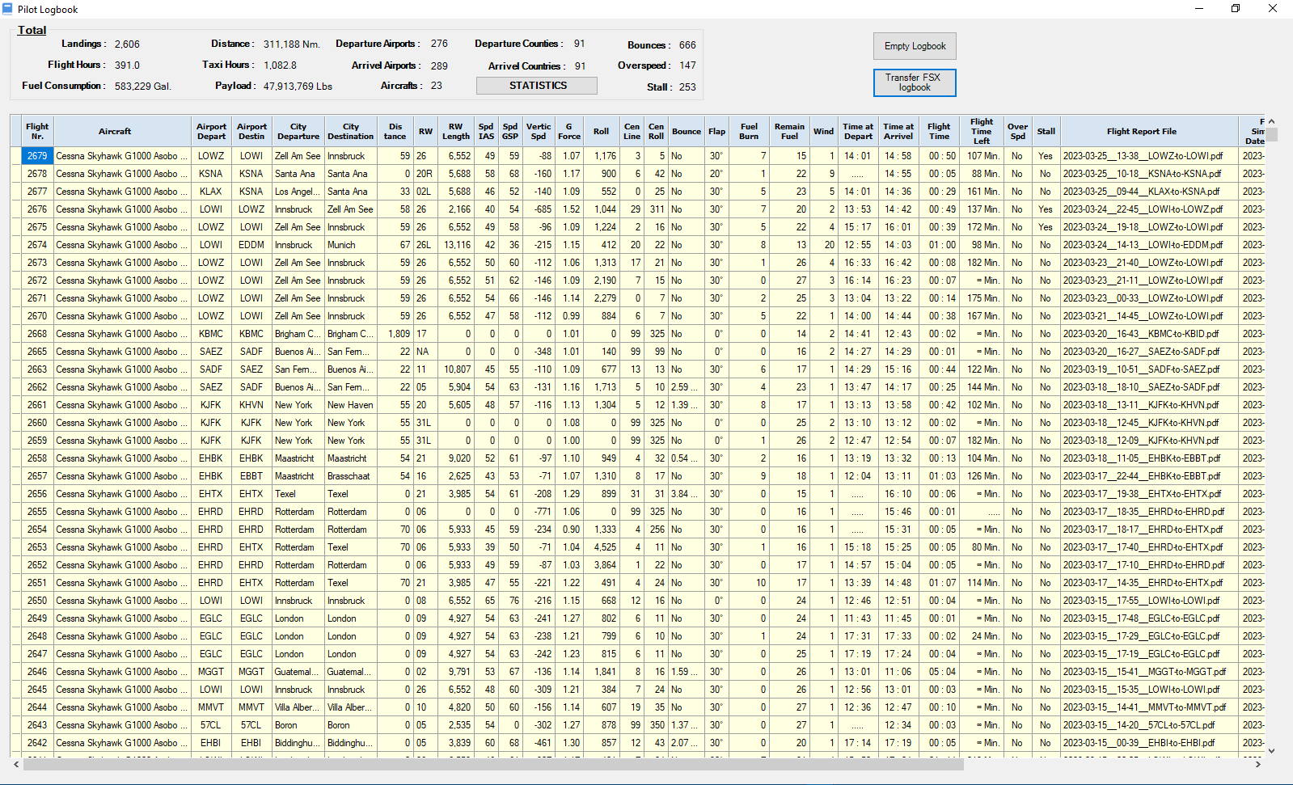Open the STATISTICS panel
Image resolution: width=1293 pixels, height=785 pixels.
pyautogui.click(x=537, y=86)
